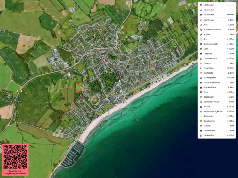Select the Flughafen airplane icon
Image resolution: width=238 pixels, height=178 pixels.
pos(201,68)
